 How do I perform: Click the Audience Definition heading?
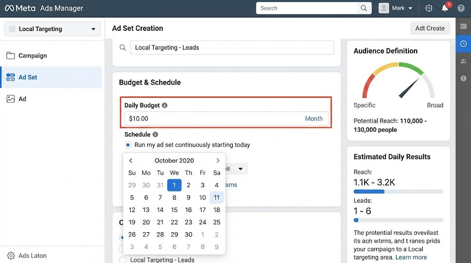pyautogui.click(x=385, y=51)
